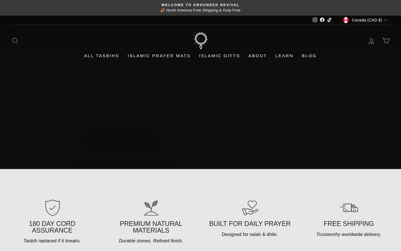This screenshot has height=251, width=401.
Task: Open the Blog menu item
Action: tap(309, 56)
